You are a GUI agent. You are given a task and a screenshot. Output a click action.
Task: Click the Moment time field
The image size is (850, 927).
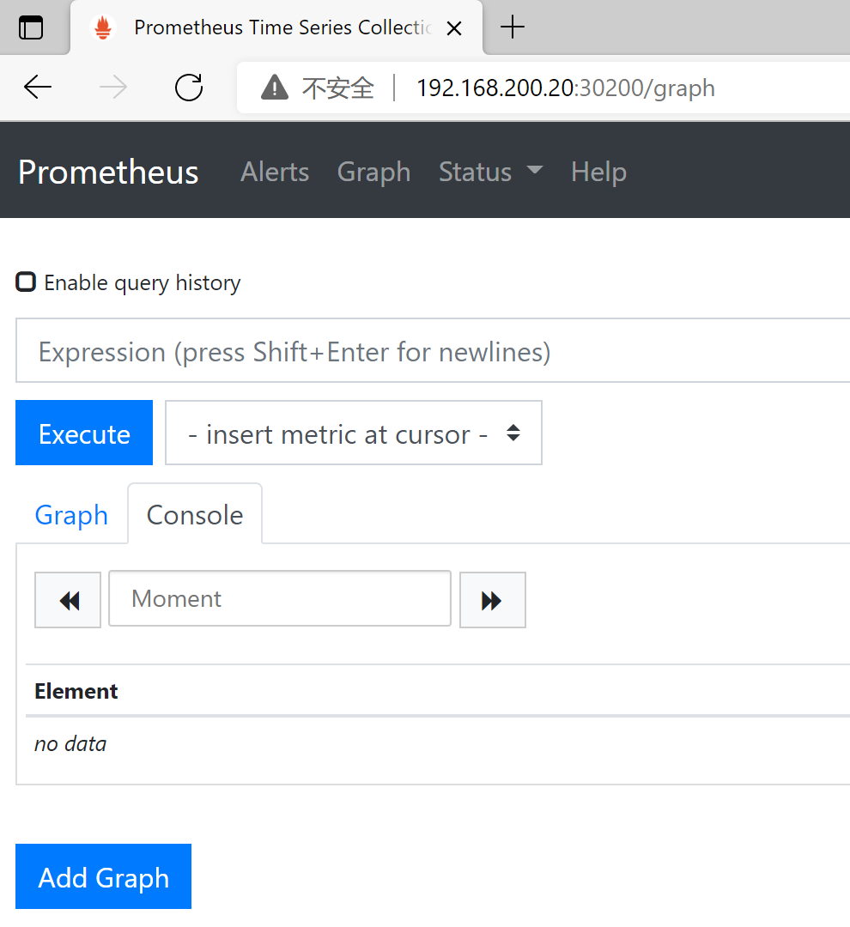click(x=280, y=598)
